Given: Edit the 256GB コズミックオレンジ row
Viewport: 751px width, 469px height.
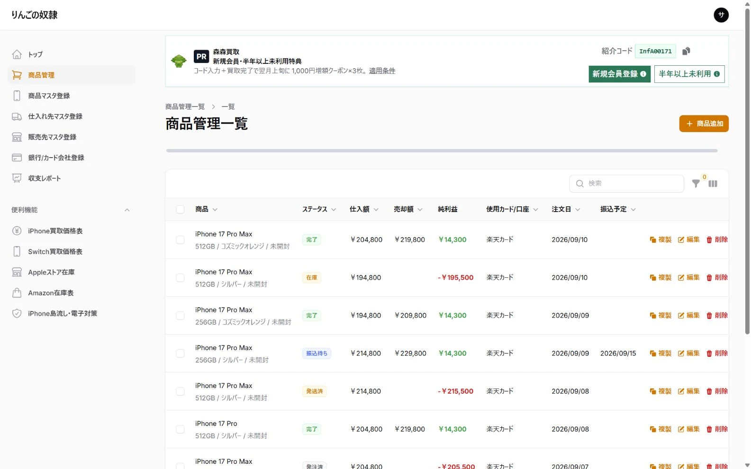Looking at the screenshot, I should [689, 315].
